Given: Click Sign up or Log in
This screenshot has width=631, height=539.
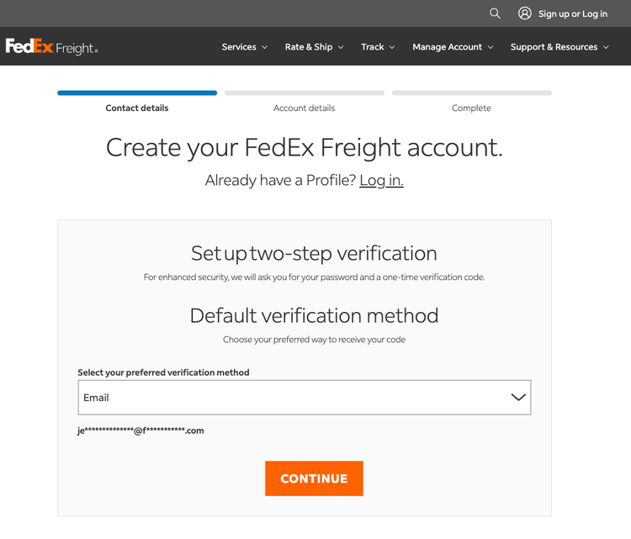Looking at the screenshot, I should pyautogui.click(x=573, y=13).
